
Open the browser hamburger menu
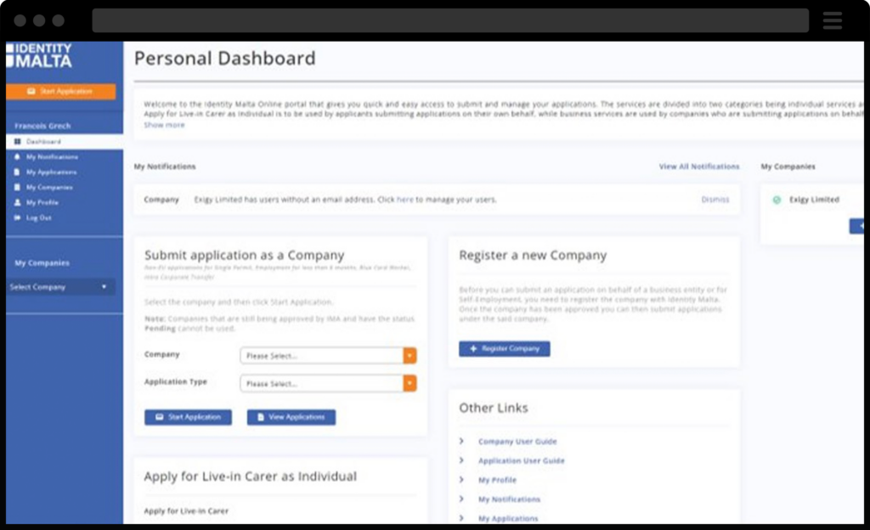pos(833,20)
